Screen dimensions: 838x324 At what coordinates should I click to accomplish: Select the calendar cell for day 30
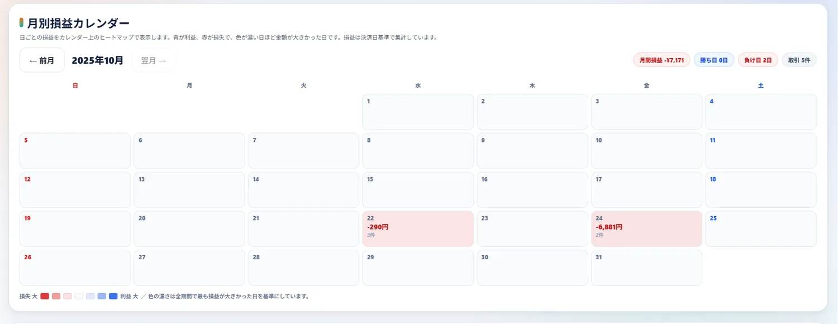coord(532,268)
